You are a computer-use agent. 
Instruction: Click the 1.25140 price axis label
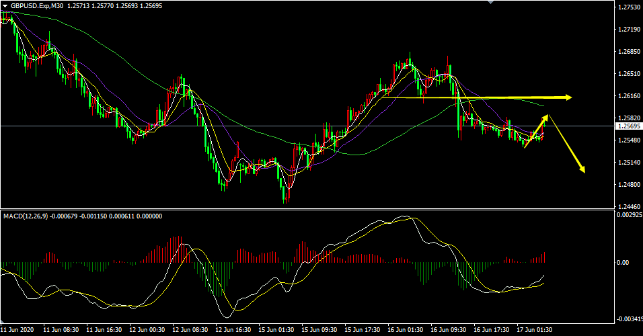click(x=628, y=163)
